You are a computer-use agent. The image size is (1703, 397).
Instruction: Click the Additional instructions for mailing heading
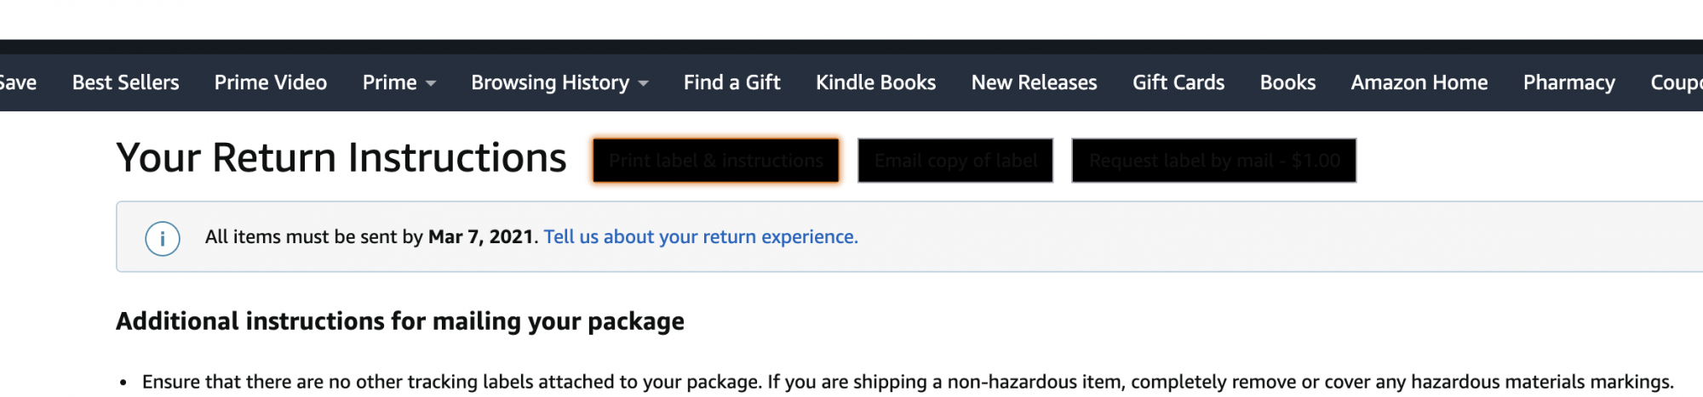399,321
